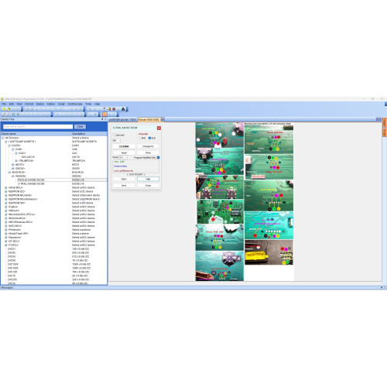Expand the <MOTO> tree node

pyautogui.click(x=12, y=165)
